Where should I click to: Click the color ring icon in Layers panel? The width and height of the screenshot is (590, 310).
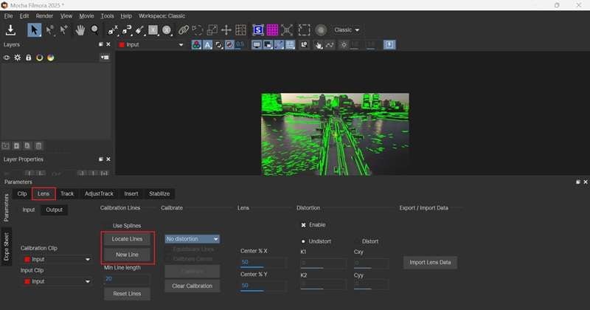(x=40, y=58)
